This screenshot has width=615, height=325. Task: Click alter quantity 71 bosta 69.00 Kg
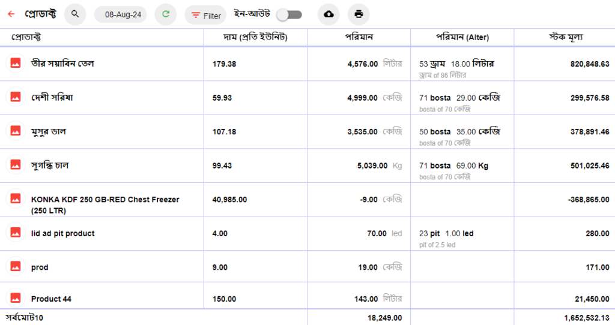pos(453,165)
